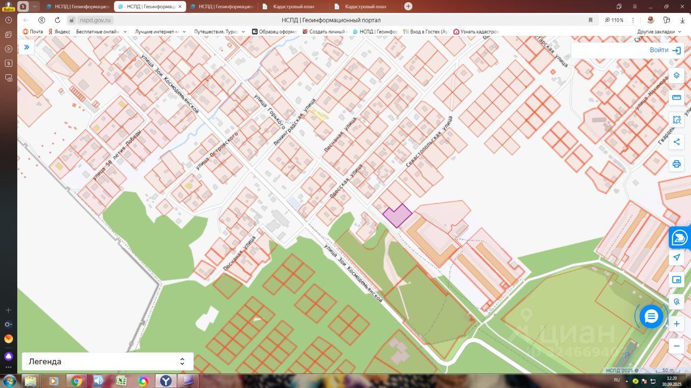Open the 110% zoom level control
This screenshot has height=388, width=691.
tap(614, 20)
